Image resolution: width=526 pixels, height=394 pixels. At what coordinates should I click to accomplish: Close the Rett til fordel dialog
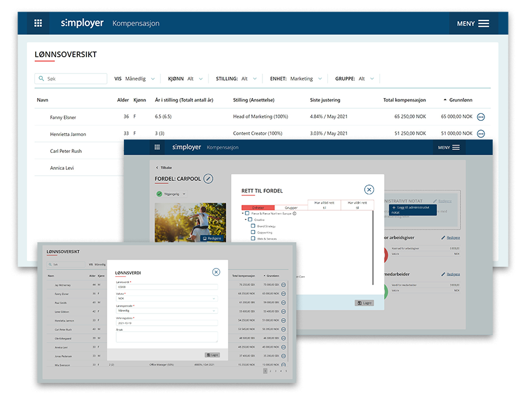pyautogui.click(x=369, y=189)
